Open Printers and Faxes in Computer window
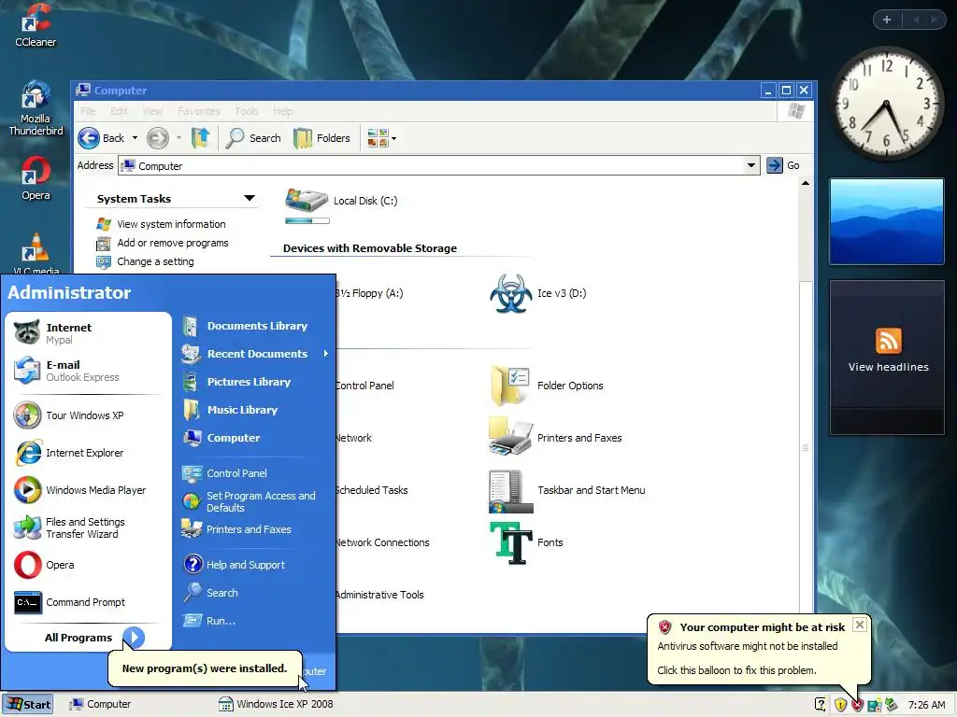This screenshot has width=957, height=717. tap(555, 438)
